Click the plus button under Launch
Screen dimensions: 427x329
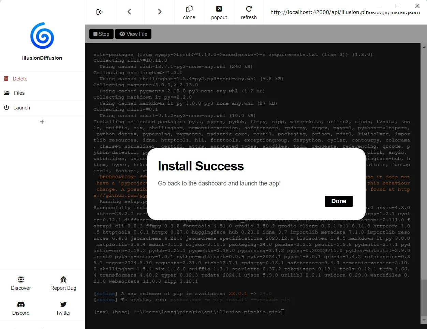tap(42, 122)
